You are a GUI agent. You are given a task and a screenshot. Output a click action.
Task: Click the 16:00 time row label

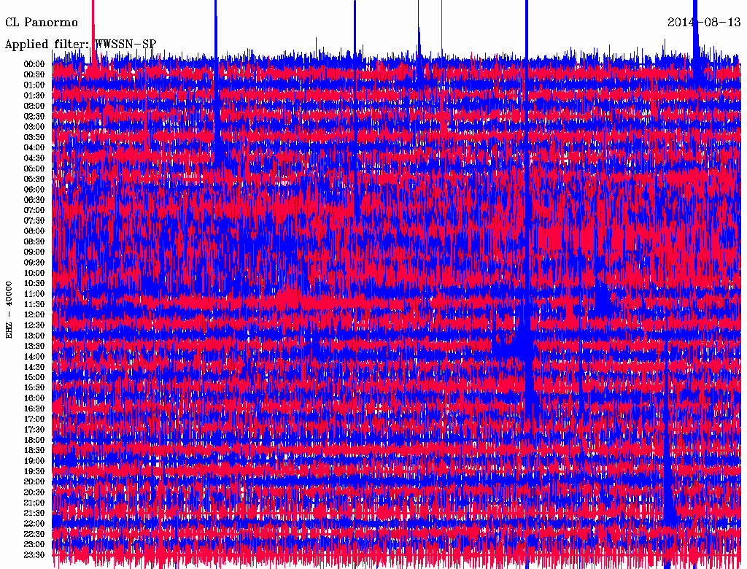coord(34,398)
